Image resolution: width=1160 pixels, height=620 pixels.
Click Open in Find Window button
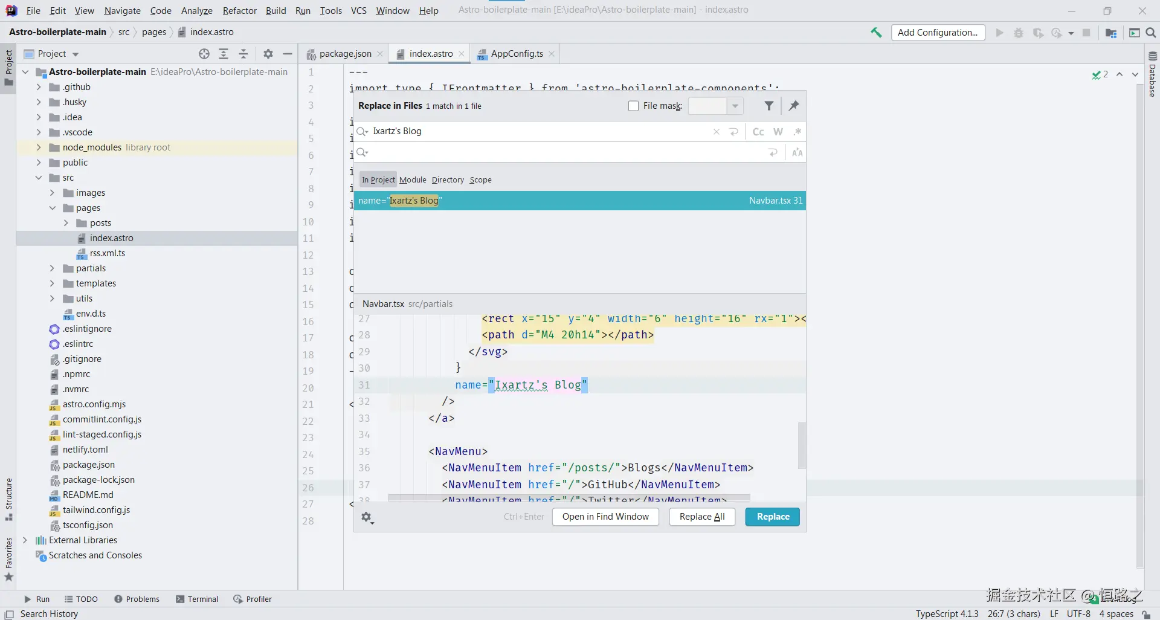click(x=605, y=517)
